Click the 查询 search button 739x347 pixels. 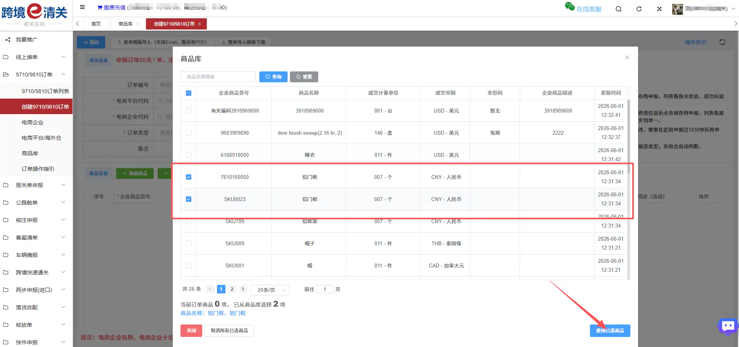pos(273,77)
